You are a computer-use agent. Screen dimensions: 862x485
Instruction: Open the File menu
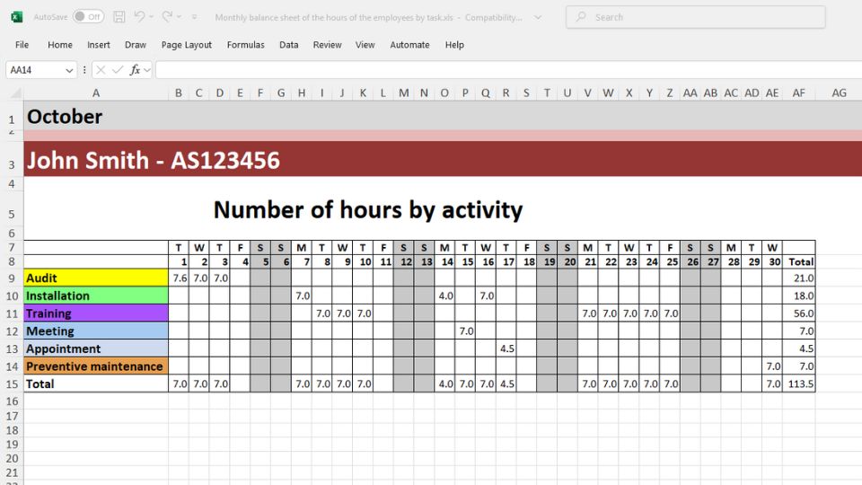tap(22, 45)
